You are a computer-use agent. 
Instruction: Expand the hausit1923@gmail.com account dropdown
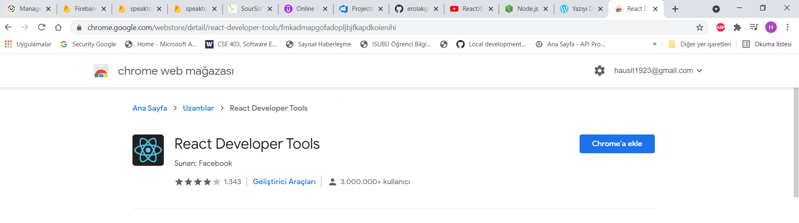(658, 71)
